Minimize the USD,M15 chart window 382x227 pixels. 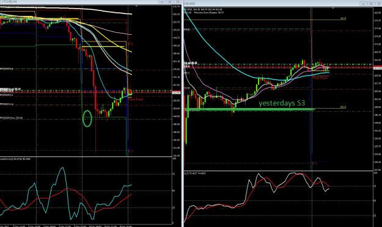pyautogui.click(x=363, y=4)
